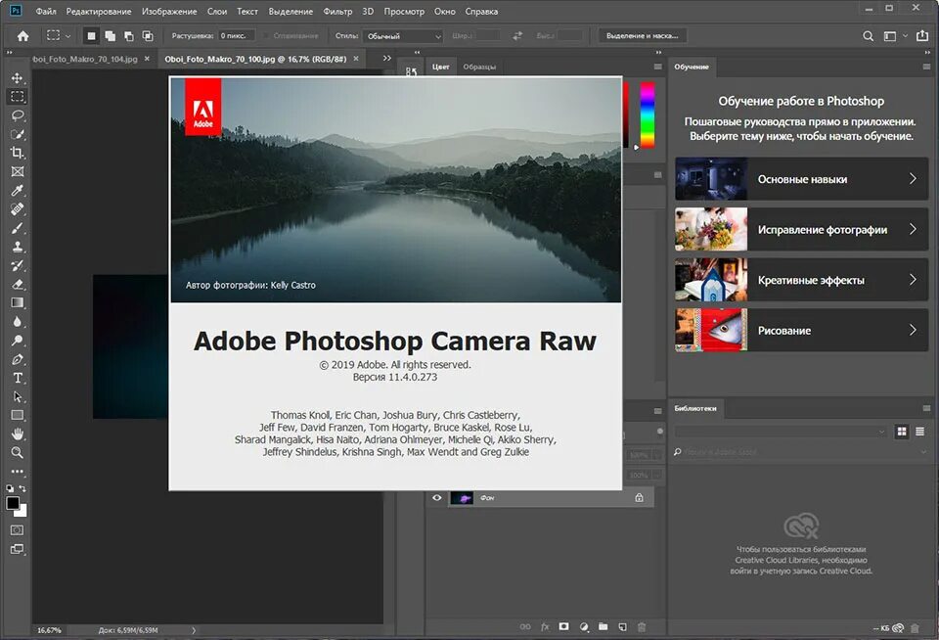Viewport: 939px width, 640px height.
Task: Open the Редактирование menu
Action: coord(99,12)
